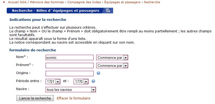Click the print icon in the header
This screenshot has width=215, height=104.
click(108, 10)
